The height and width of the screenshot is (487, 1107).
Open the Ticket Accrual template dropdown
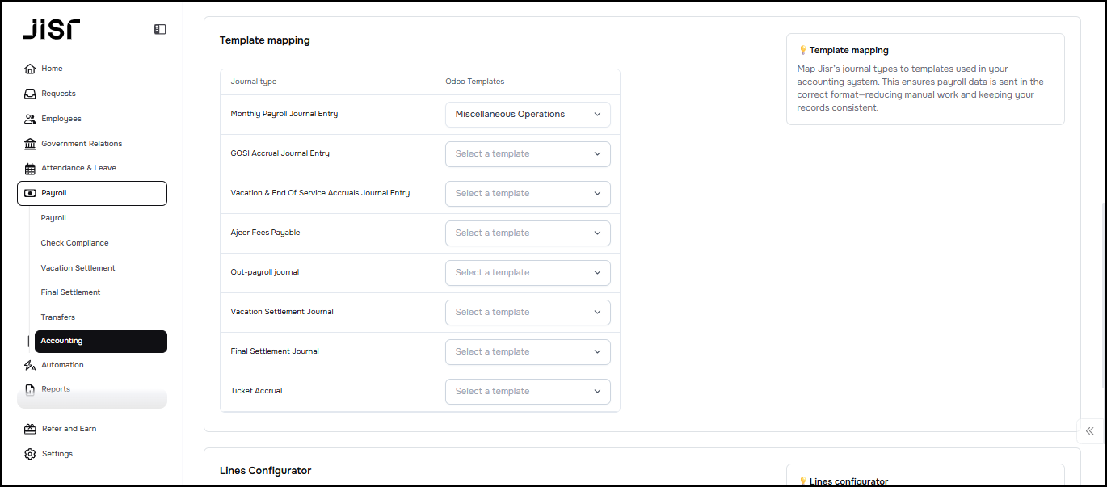click(528, 391)
